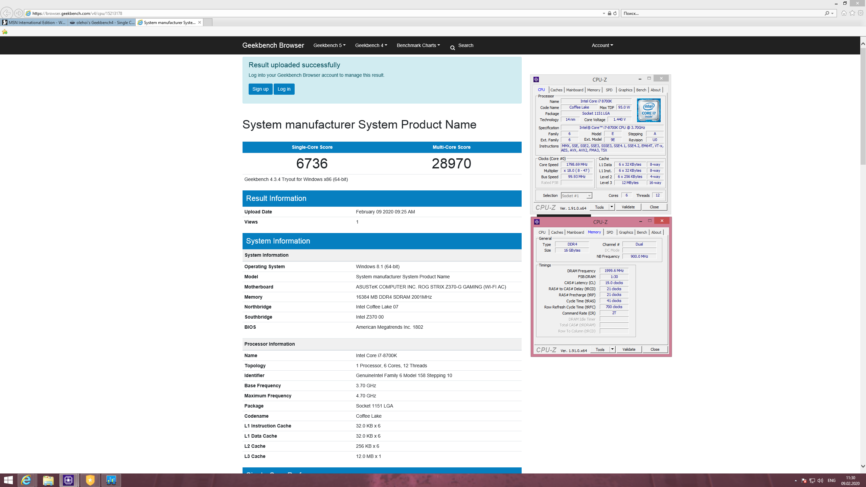Image resolution: width=866 pixels, height=487 pixels.
Task: Click the browser back arrow button
Action: pos(6,13)
